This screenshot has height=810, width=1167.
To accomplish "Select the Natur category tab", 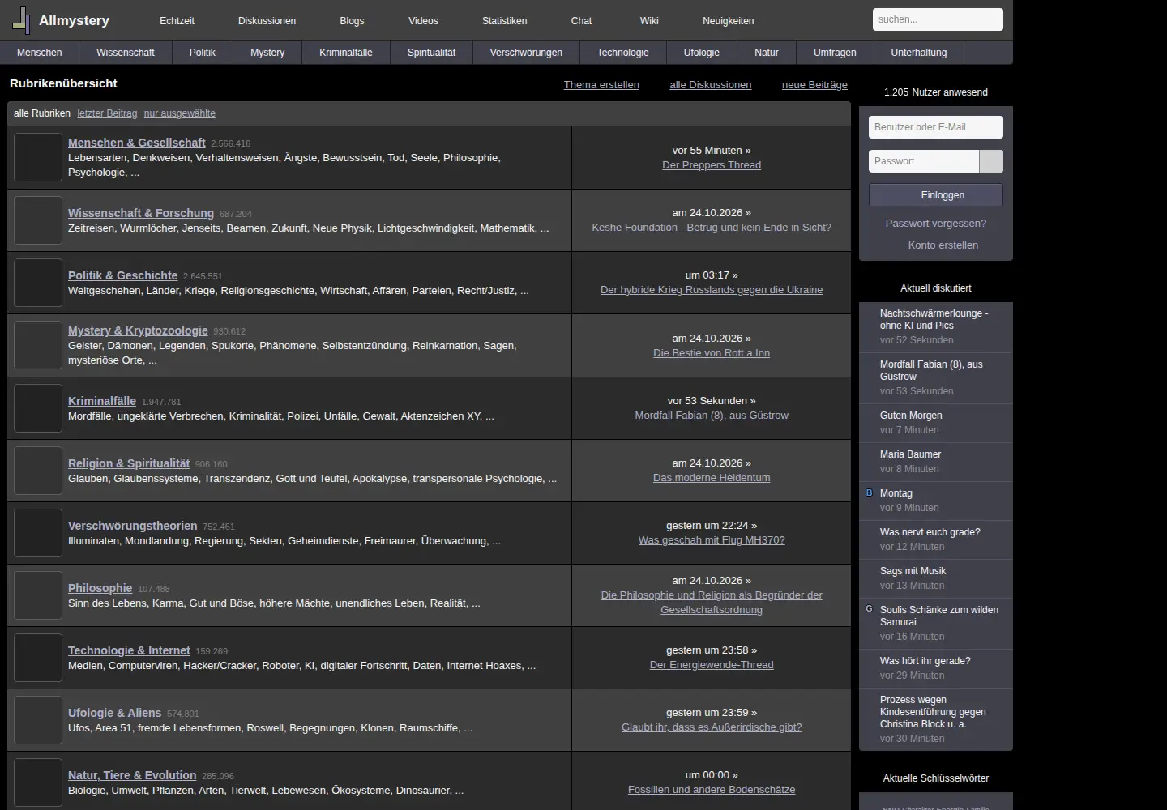I will 767,53.
